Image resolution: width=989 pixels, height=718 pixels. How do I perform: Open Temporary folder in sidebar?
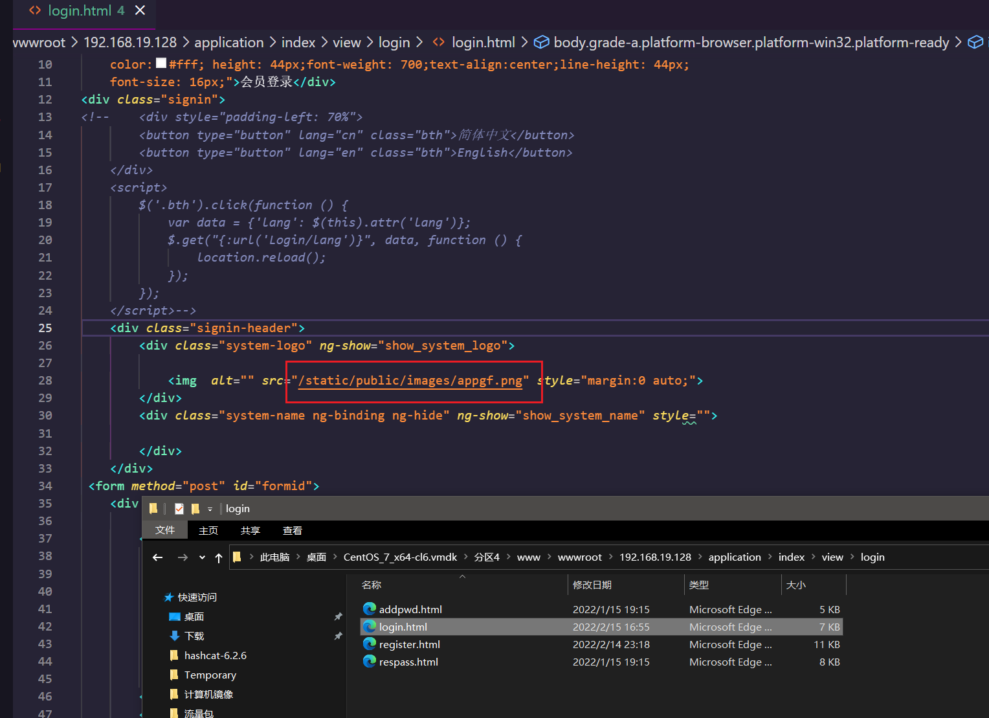(203, 675)
